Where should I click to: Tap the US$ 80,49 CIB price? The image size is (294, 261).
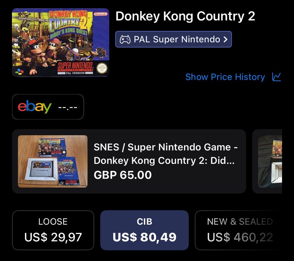tap(144, 237)
